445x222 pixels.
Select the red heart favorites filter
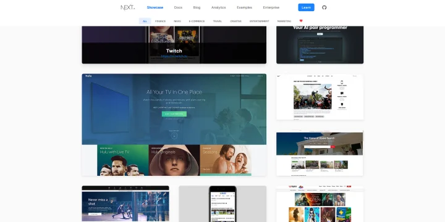tap(301, 21)
